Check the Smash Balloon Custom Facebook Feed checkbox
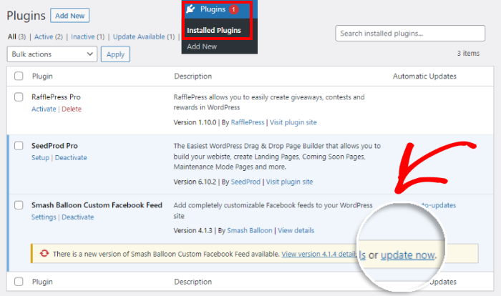The image size is (501, 296). (x=19, y=205)
